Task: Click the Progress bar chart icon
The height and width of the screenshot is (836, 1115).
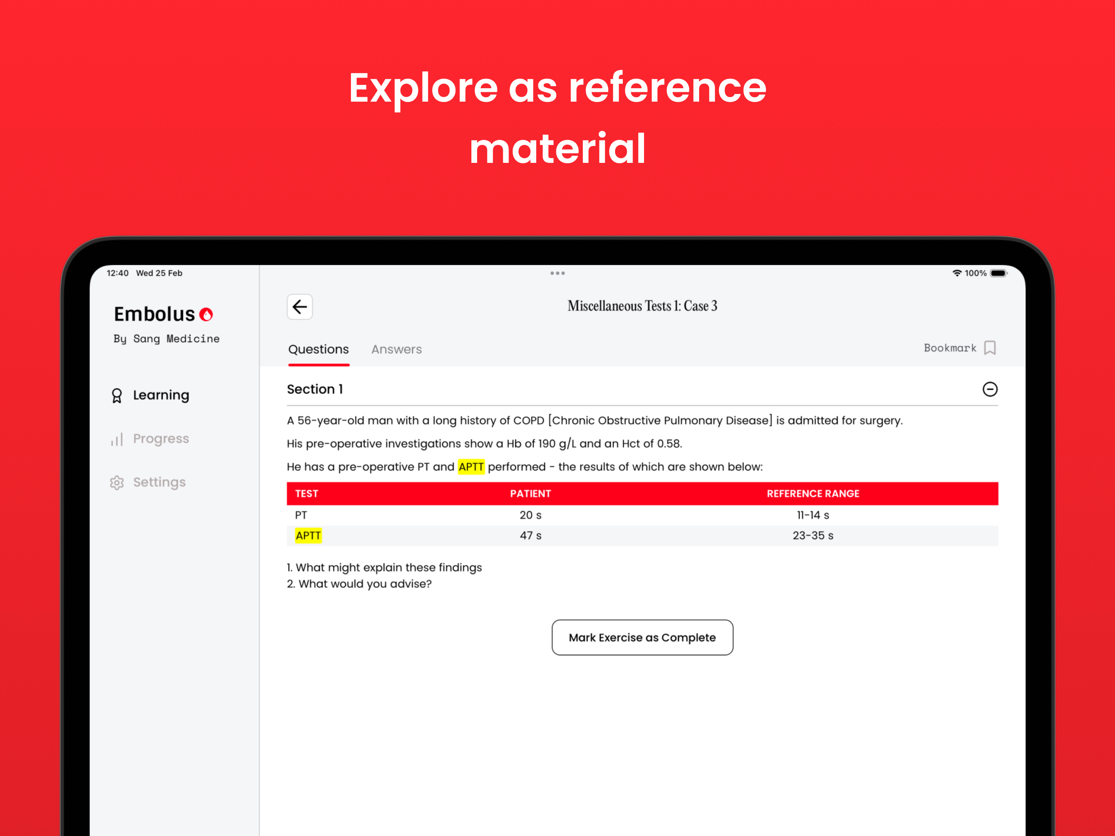Action: (x=116, y=439)
